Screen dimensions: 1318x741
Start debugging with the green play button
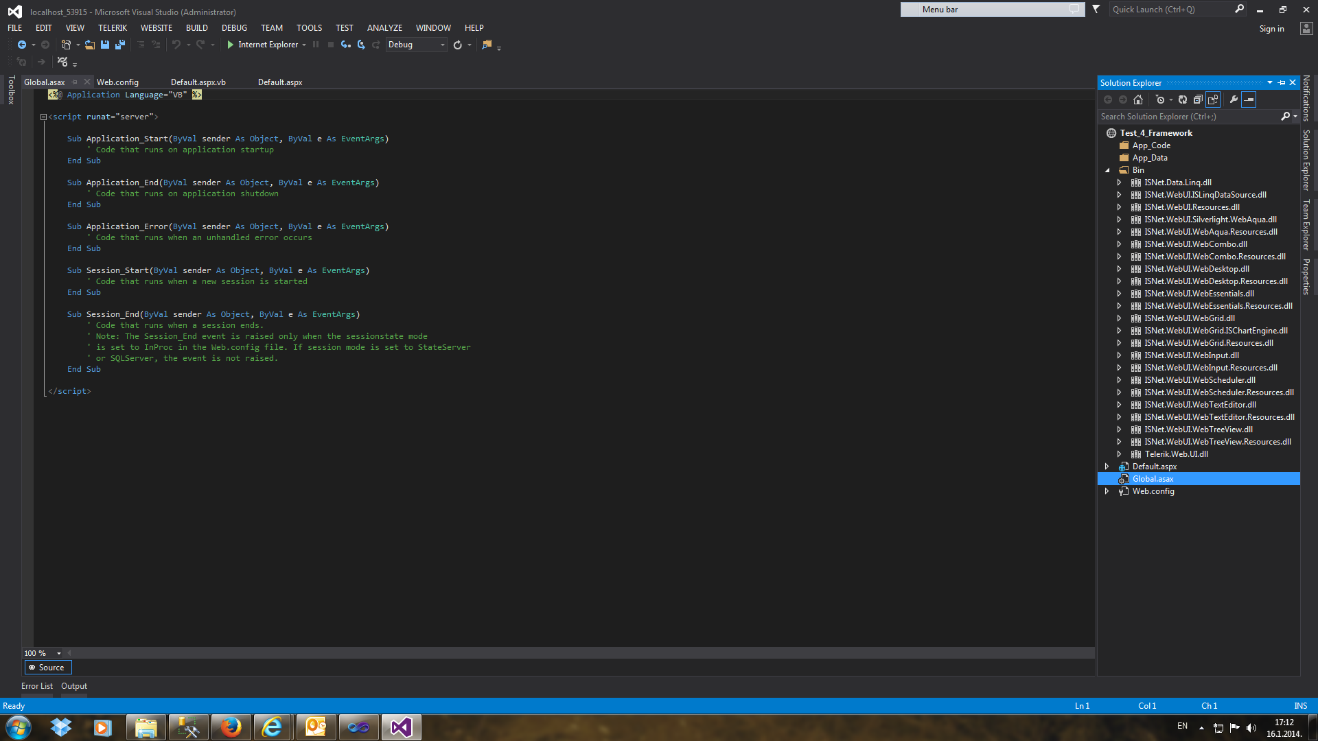tap(231, 45)
